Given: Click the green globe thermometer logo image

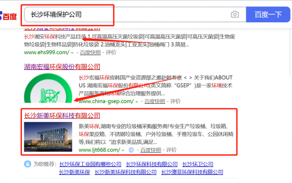Looking at the screenshot, I should (48, 88).
